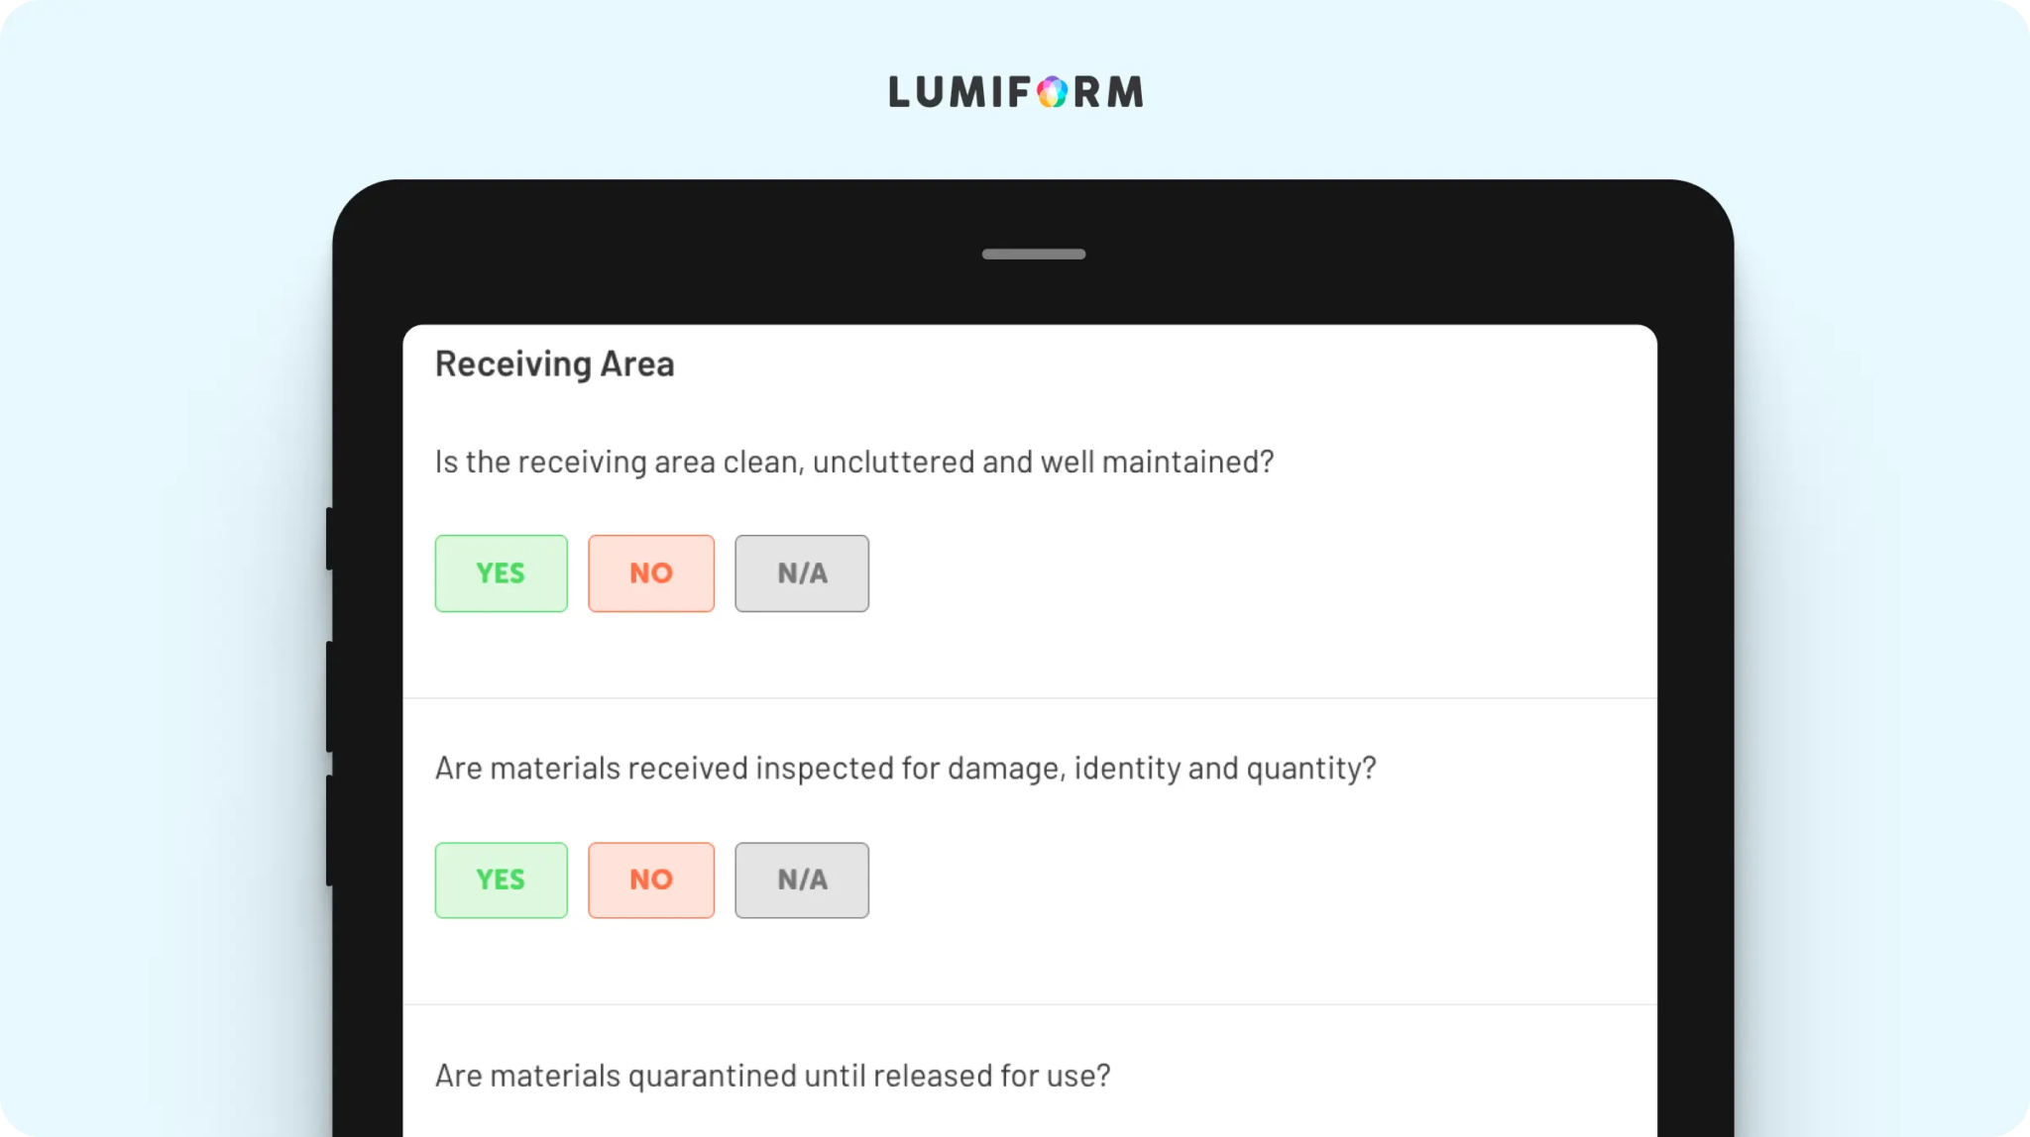Tap the gray pill-shaped bar on tablet top
The image size is (2030, 1137).
(x=1034, y=255)
